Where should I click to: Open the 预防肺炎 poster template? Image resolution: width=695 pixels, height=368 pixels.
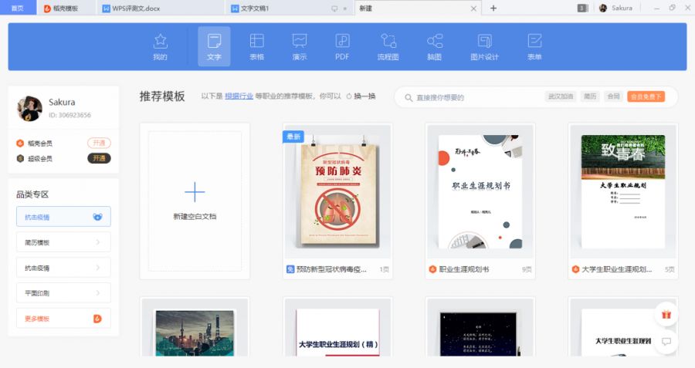point(338,192)
